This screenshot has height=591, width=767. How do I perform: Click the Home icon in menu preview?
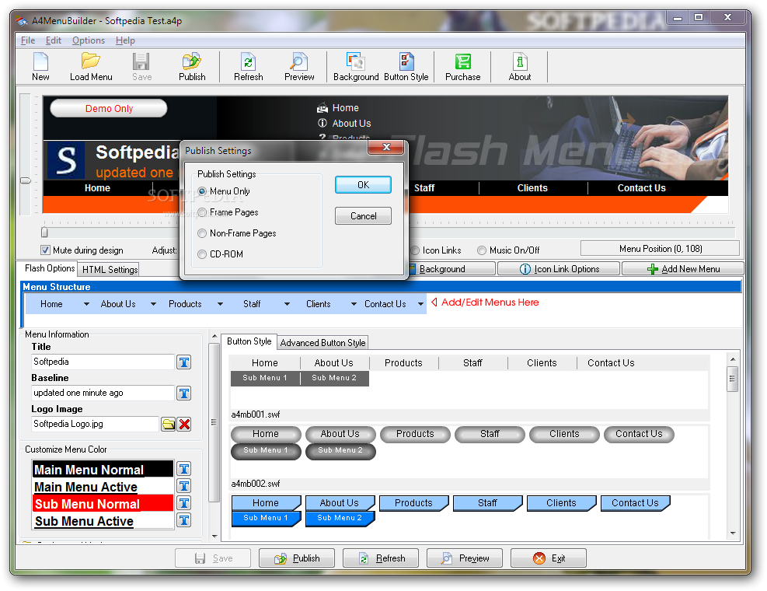coord(322,108)
